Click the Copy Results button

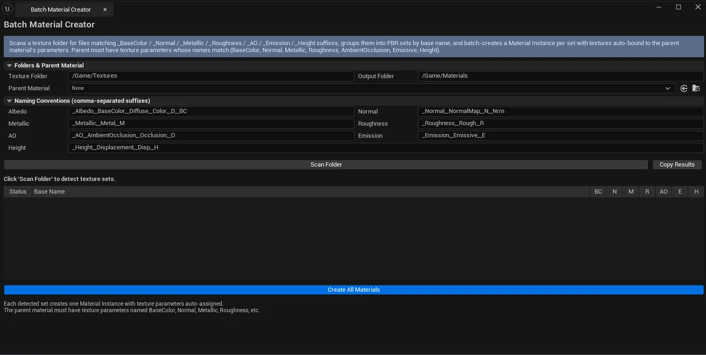[677, 165]
